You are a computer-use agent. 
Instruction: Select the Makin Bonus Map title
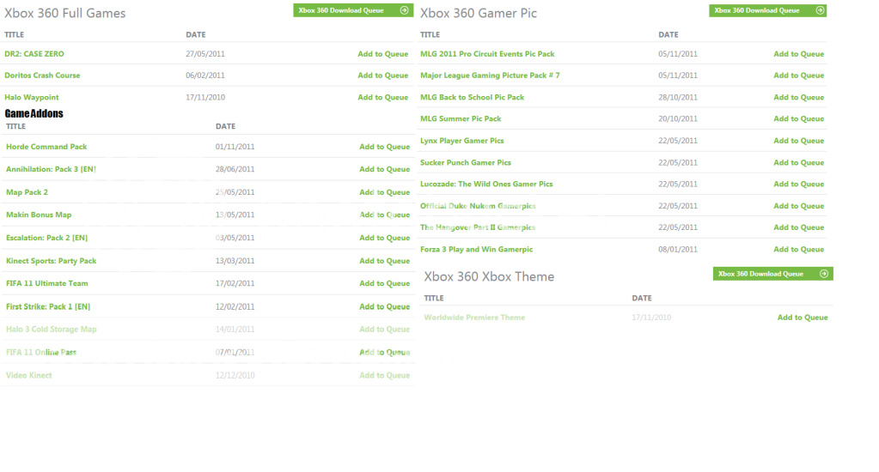click(39, 215)
